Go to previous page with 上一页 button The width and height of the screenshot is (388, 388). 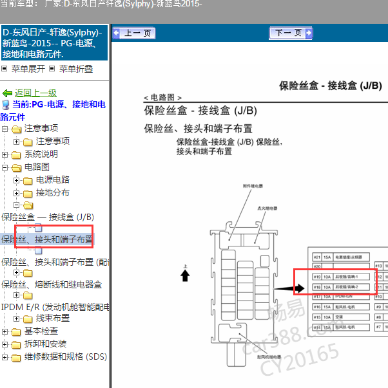(134, 33)
